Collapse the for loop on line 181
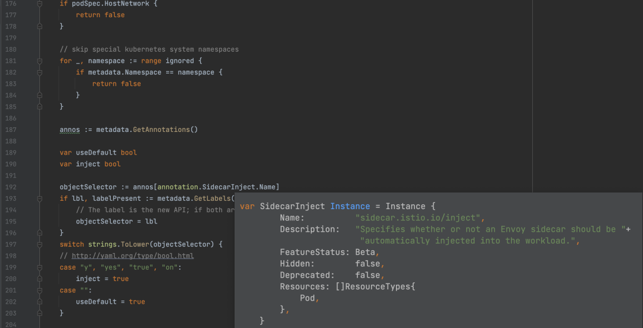Image resolution: width=643 pixels, height=328 pixels. pyautogui.click(x=39, y=61)
